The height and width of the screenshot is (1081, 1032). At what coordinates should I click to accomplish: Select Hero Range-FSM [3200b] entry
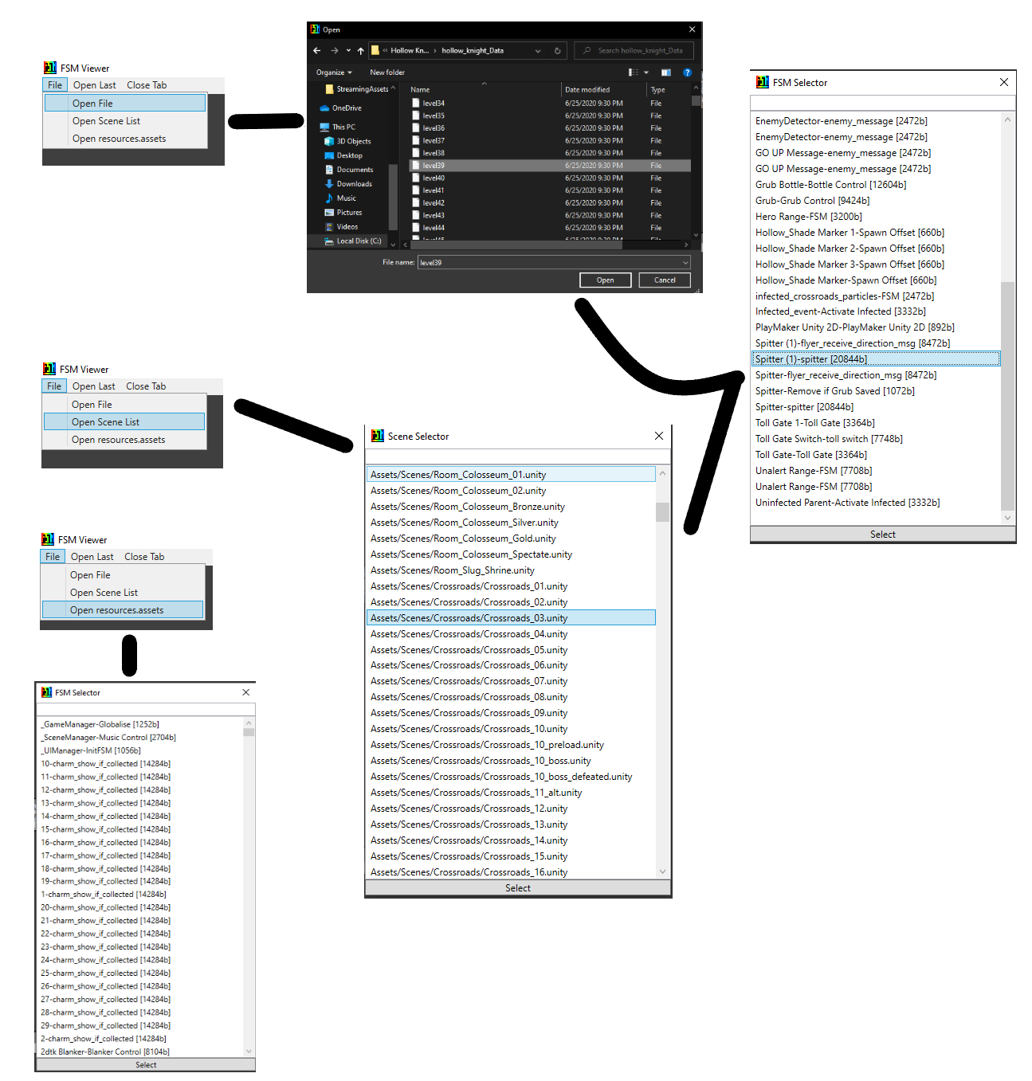pos(876,217)
